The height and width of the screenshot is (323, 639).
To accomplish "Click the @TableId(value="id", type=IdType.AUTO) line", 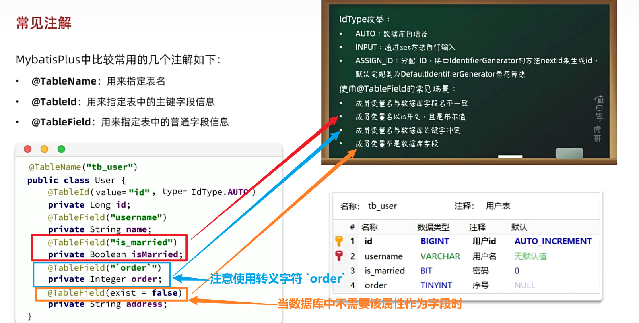I will (151, 192).
